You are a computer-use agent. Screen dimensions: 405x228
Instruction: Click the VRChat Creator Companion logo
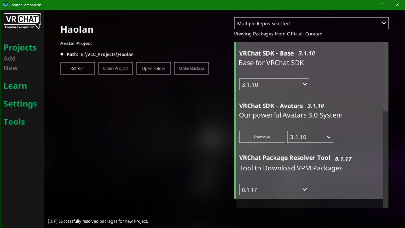(22, 21)
